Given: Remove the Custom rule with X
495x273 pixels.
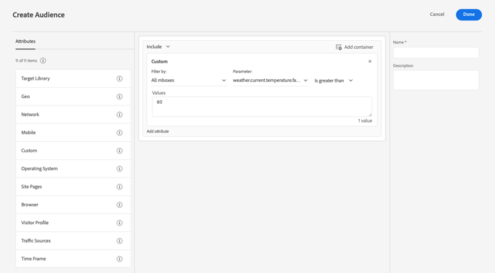Looking at the screenshot, I should point(370,61).
